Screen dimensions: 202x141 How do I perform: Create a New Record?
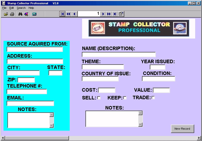183,129
